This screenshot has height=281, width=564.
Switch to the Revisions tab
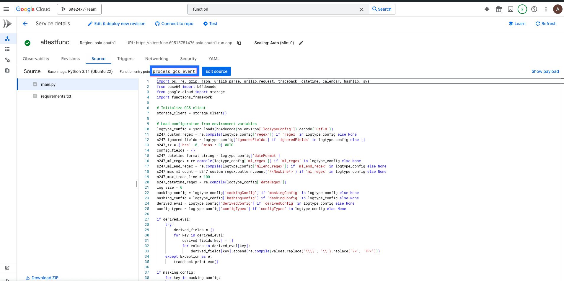tap(70, 59)
